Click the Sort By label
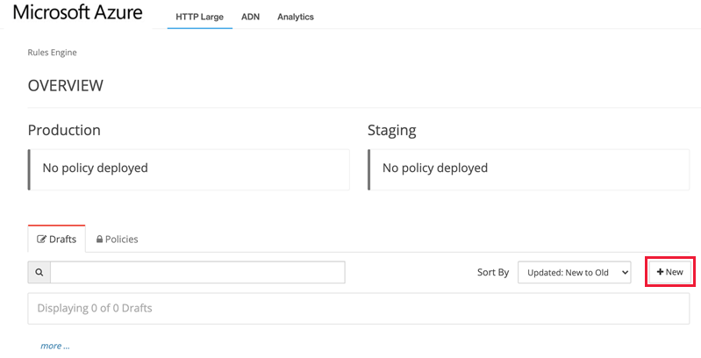Viewport: 701px width, 358px height. (x=493, y=272)
